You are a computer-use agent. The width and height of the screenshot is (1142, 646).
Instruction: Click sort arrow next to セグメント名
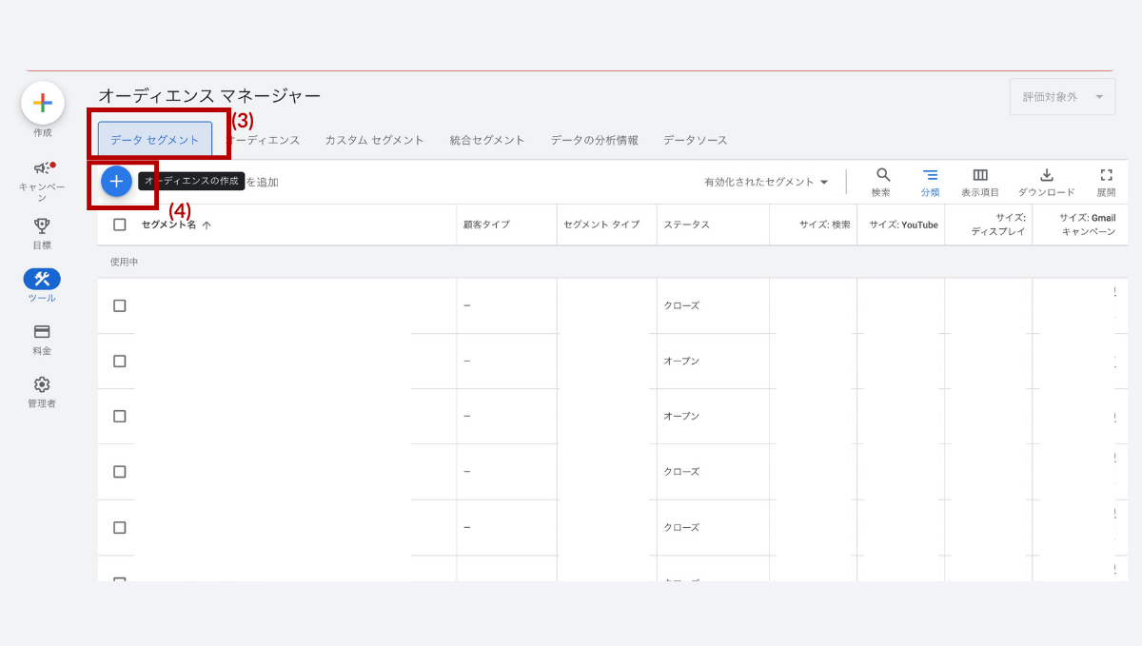[x=207, y=225]
